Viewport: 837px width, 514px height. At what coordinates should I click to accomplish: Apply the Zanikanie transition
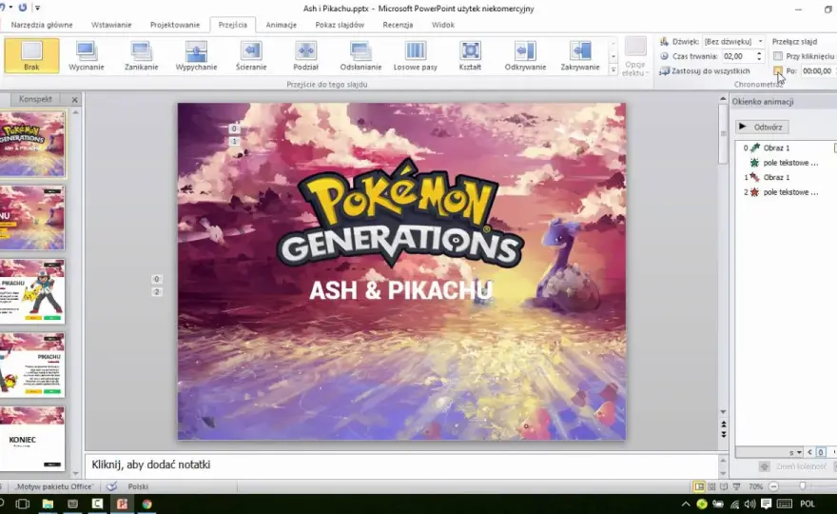click(x=141, y=55)
